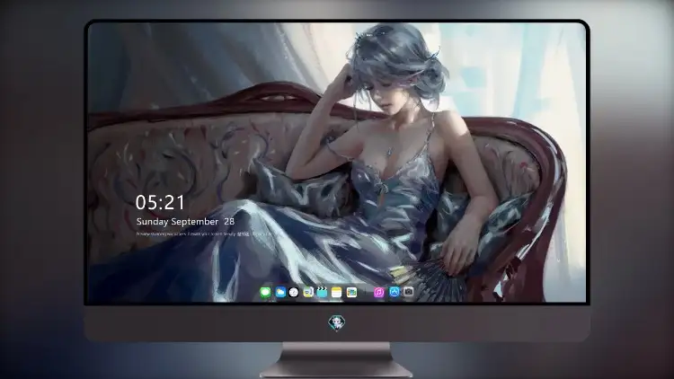Viewport: 674px width, 379px height.
Task: Open the clapperboard video app dock icon
Action: [322, 293]
